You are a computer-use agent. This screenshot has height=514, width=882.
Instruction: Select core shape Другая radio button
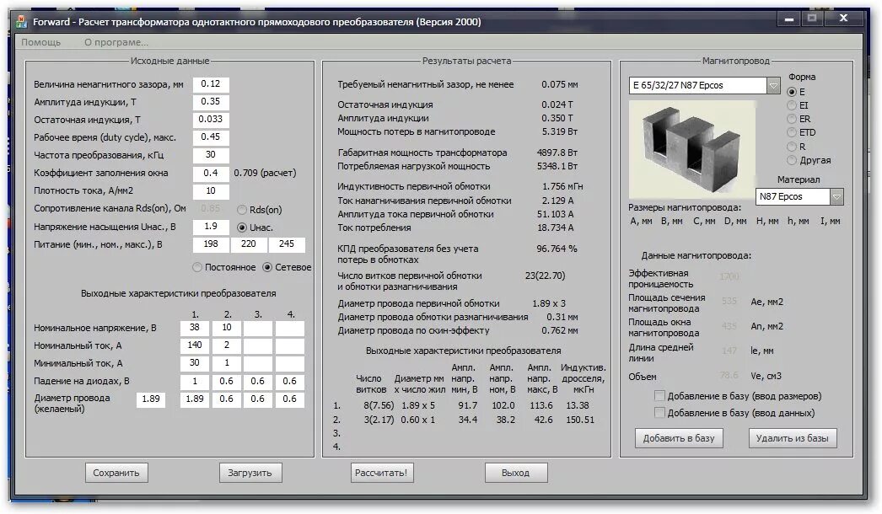(x=792, y=160)
